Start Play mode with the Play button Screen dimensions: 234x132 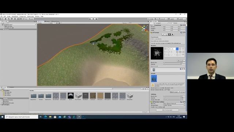click(x=90, y=19)
